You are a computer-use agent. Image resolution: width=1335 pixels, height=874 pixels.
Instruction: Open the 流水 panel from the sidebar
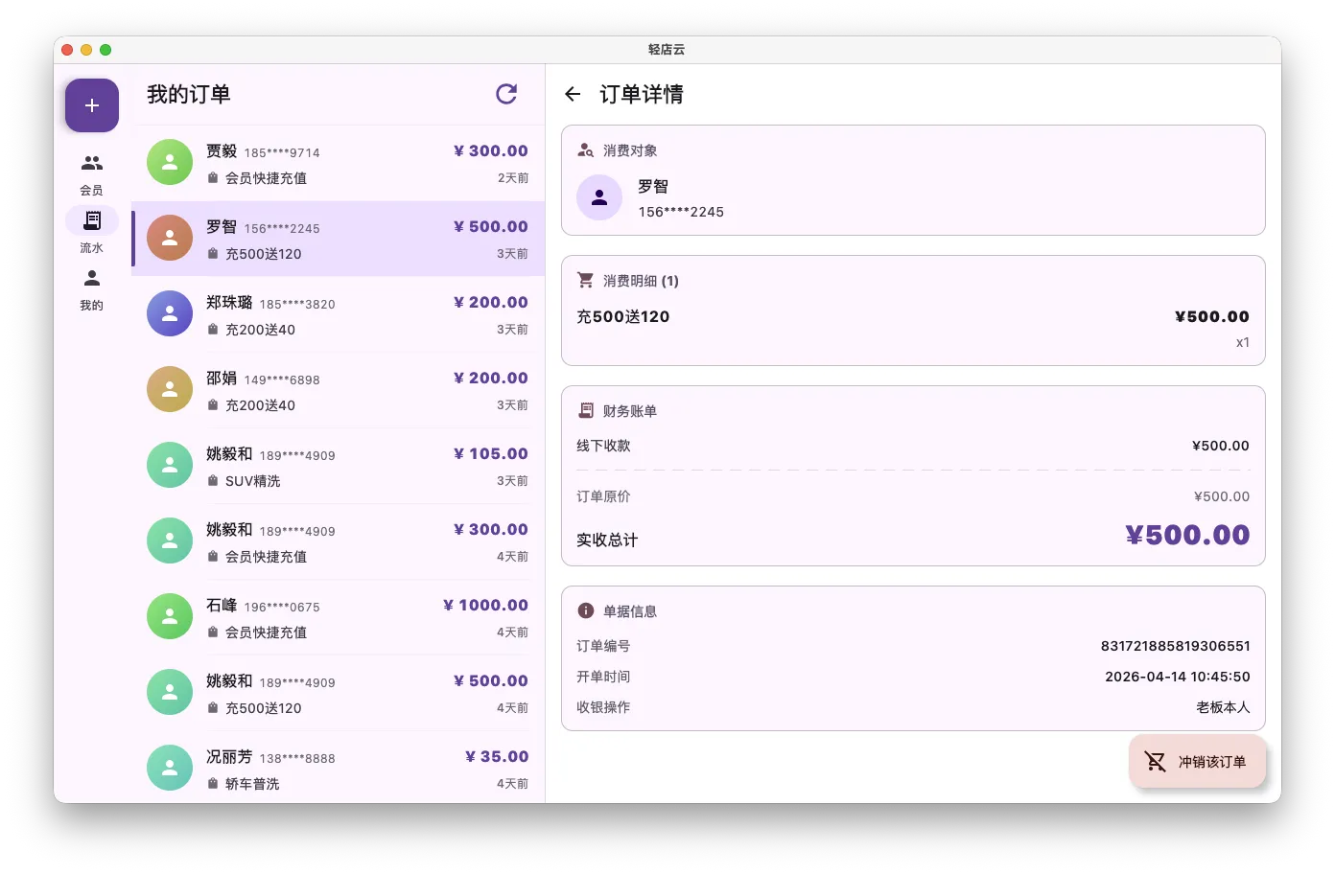91,220
